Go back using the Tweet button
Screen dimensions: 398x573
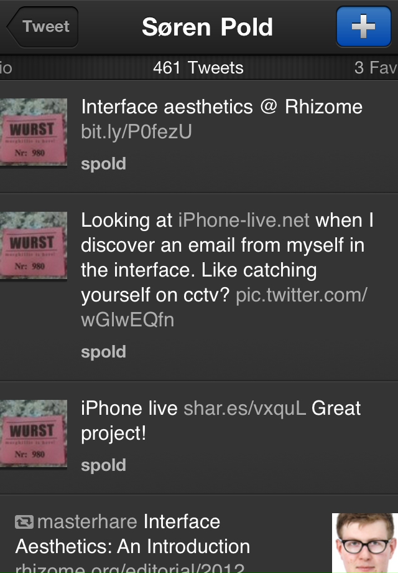coord(44,27)
